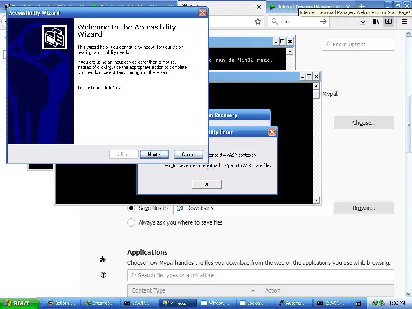Click the browser vertical scrollbar thumb
Screen dimensions: 412x309
(408, 124)
